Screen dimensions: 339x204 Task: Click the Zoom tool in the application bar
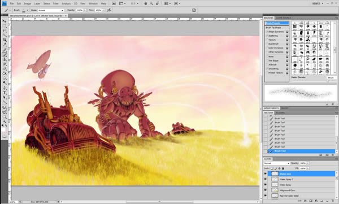pyautogui.click(x=151, y=3)
